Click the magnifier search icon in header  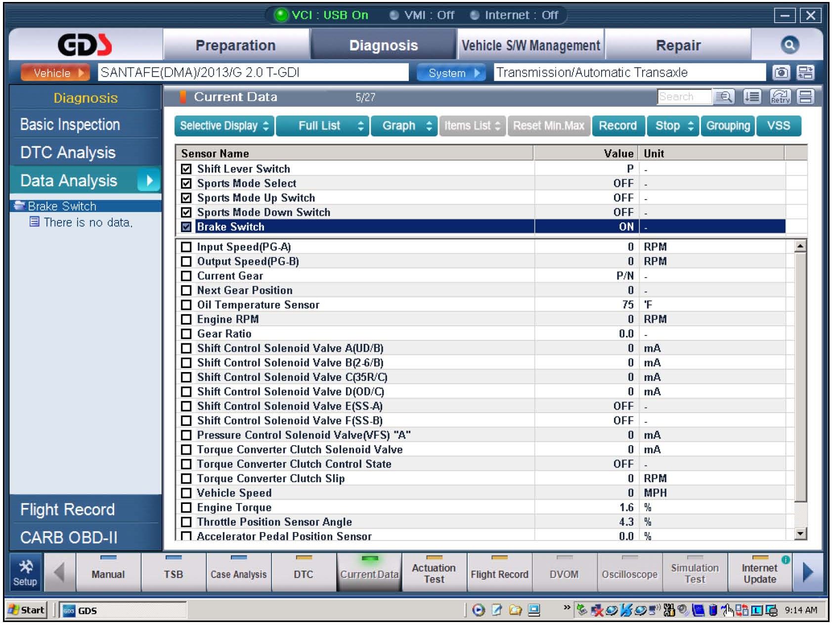click(x=789, y=45)
